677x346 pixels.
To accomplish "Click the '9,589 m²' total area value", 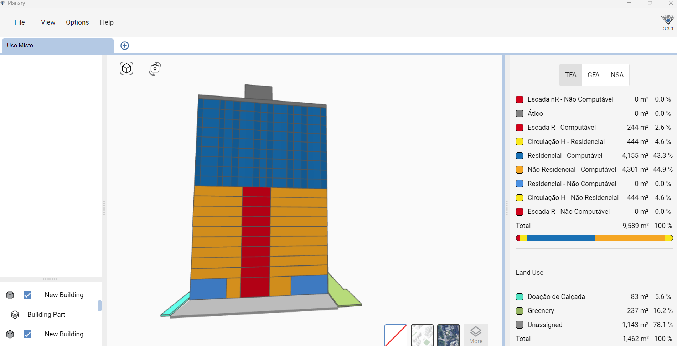I will point(636,226).
